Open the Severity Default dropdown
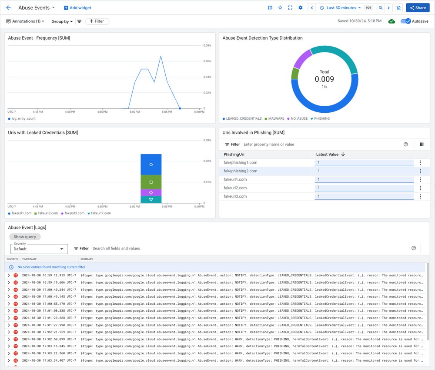 (x=39, y=249)
